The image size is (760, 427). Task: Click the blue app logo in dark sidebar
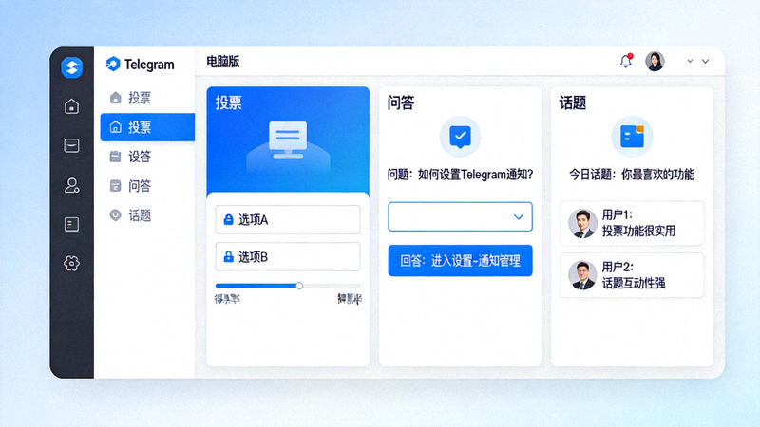tap(72, 67)
